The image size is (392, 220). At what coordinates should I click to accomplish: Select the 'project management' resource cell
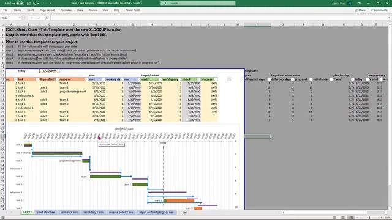coord(73,92)
